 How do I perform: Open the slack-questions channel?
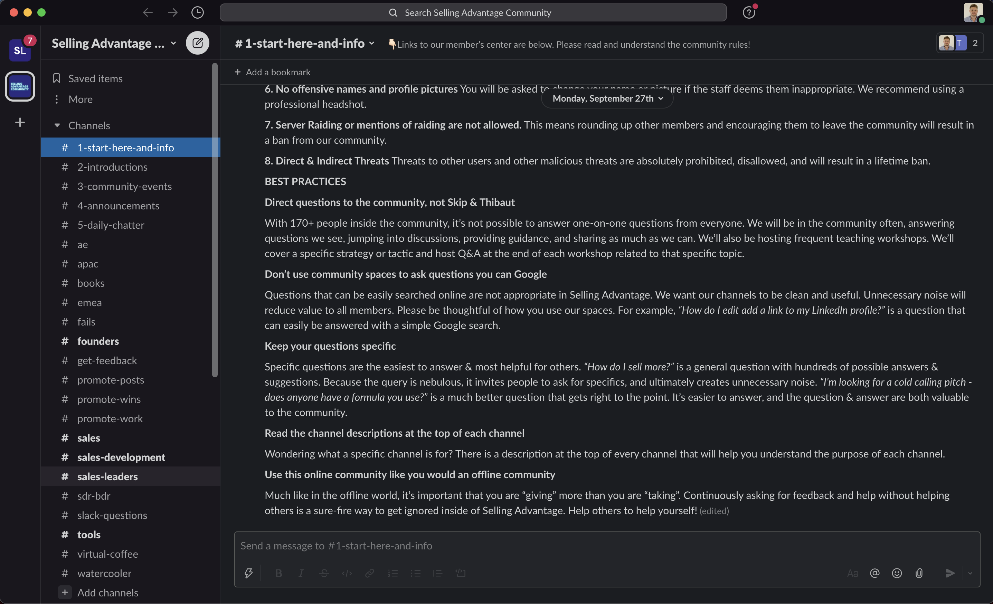130,515
